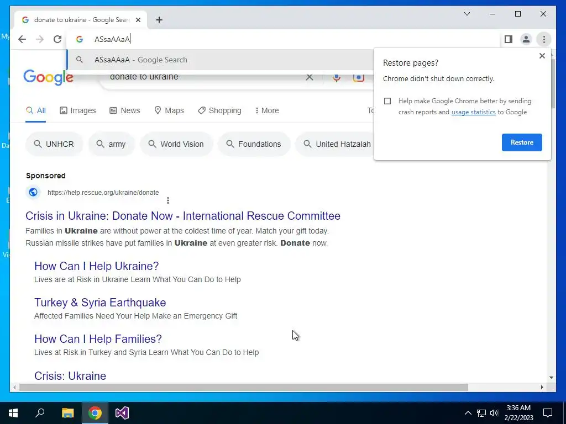
Task: Reload the current page
Action: click(57, 39)
